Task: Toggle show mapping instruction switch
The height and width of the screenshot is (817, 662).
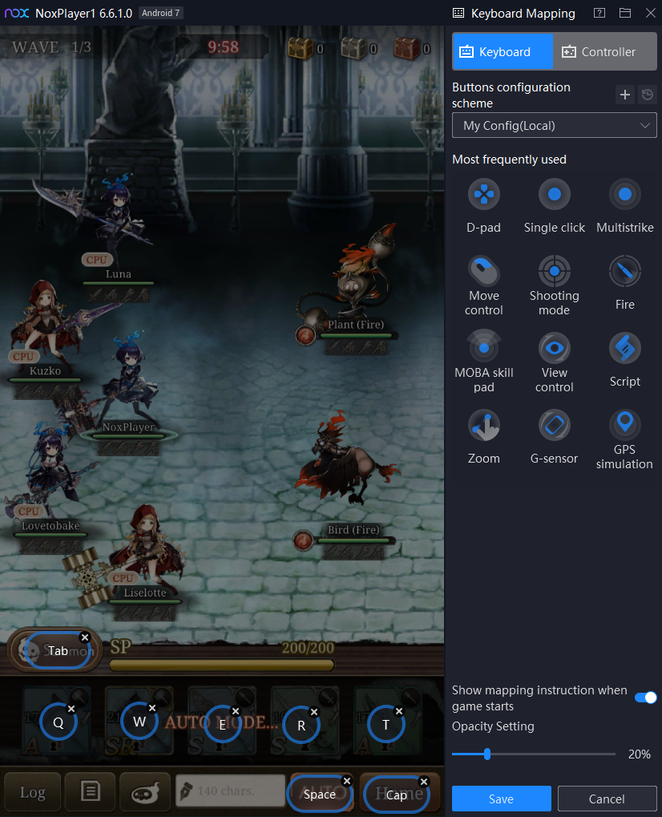Action: (646, 698)
